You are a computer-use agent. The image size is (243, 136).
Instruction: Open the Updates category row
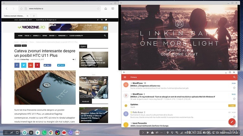point(179,106)
